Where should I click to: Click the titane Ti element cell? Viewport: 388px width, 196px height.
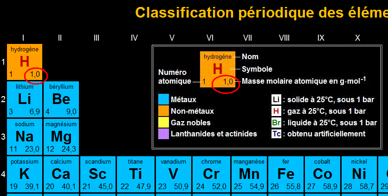pos(136,174)
